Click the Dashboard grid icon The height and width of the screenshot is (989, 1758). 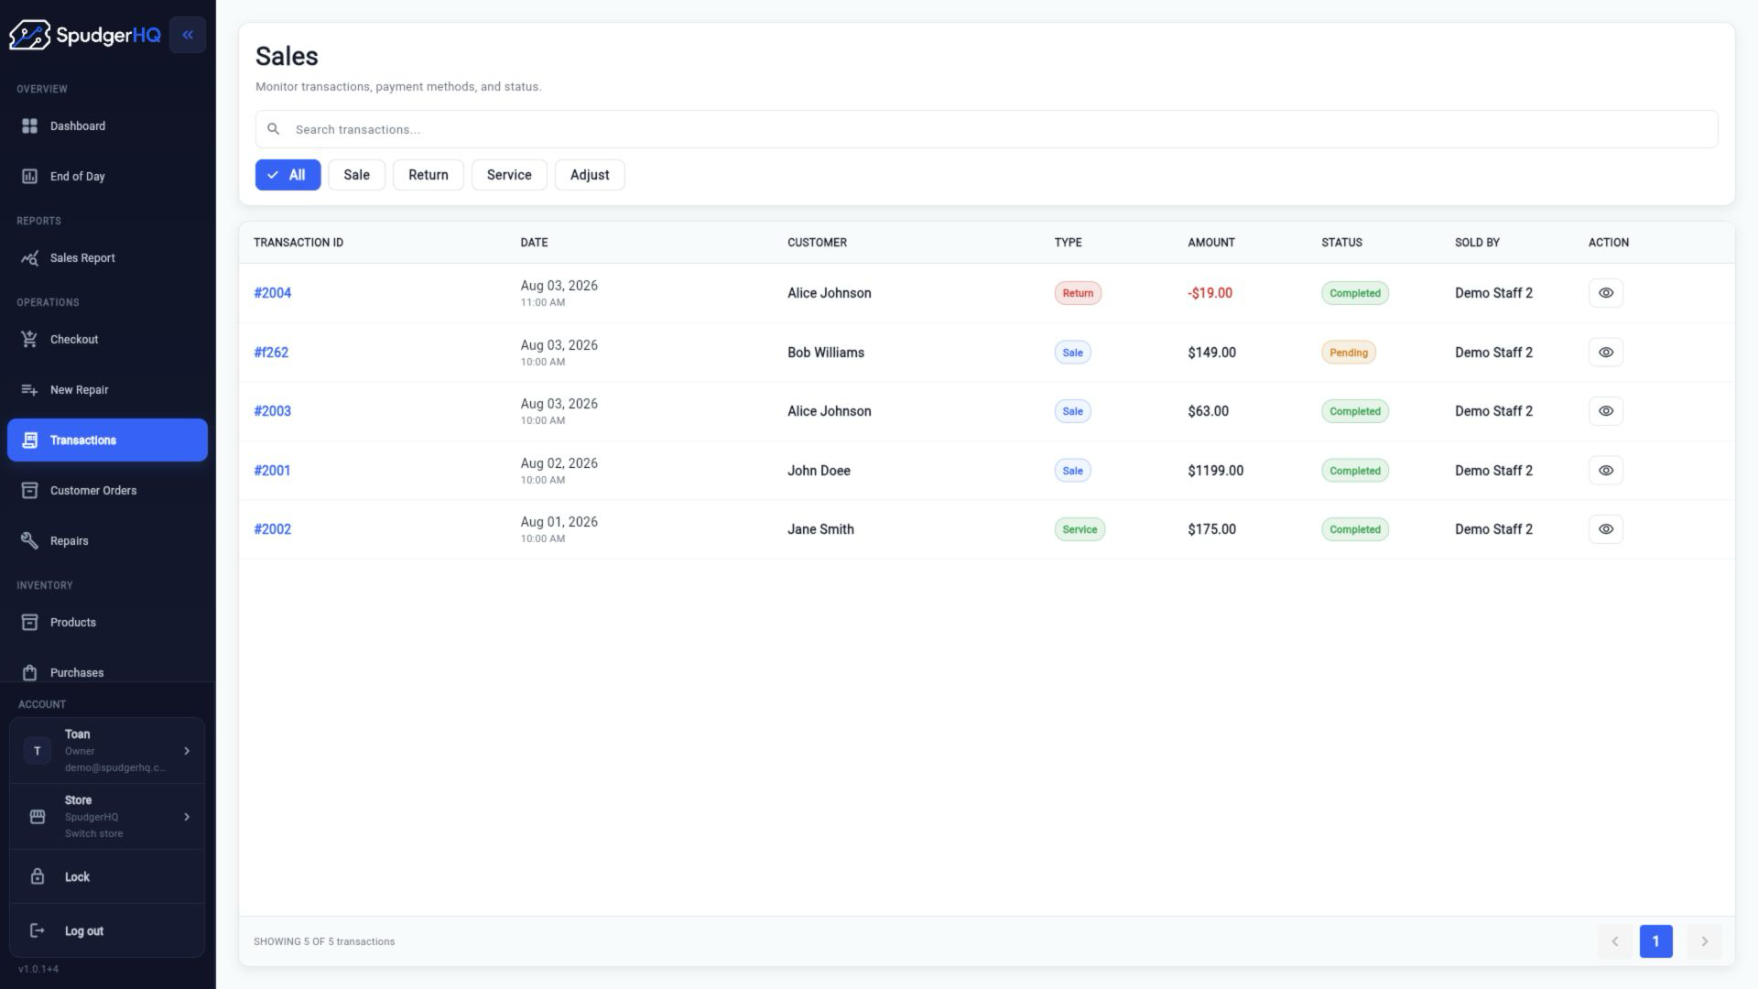29,125
